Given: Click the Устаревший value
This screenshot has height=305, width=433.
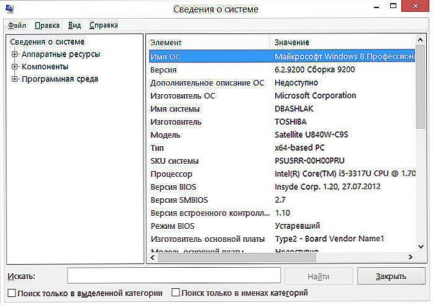Looking at the screenshot, I should (x=297, y=226).
